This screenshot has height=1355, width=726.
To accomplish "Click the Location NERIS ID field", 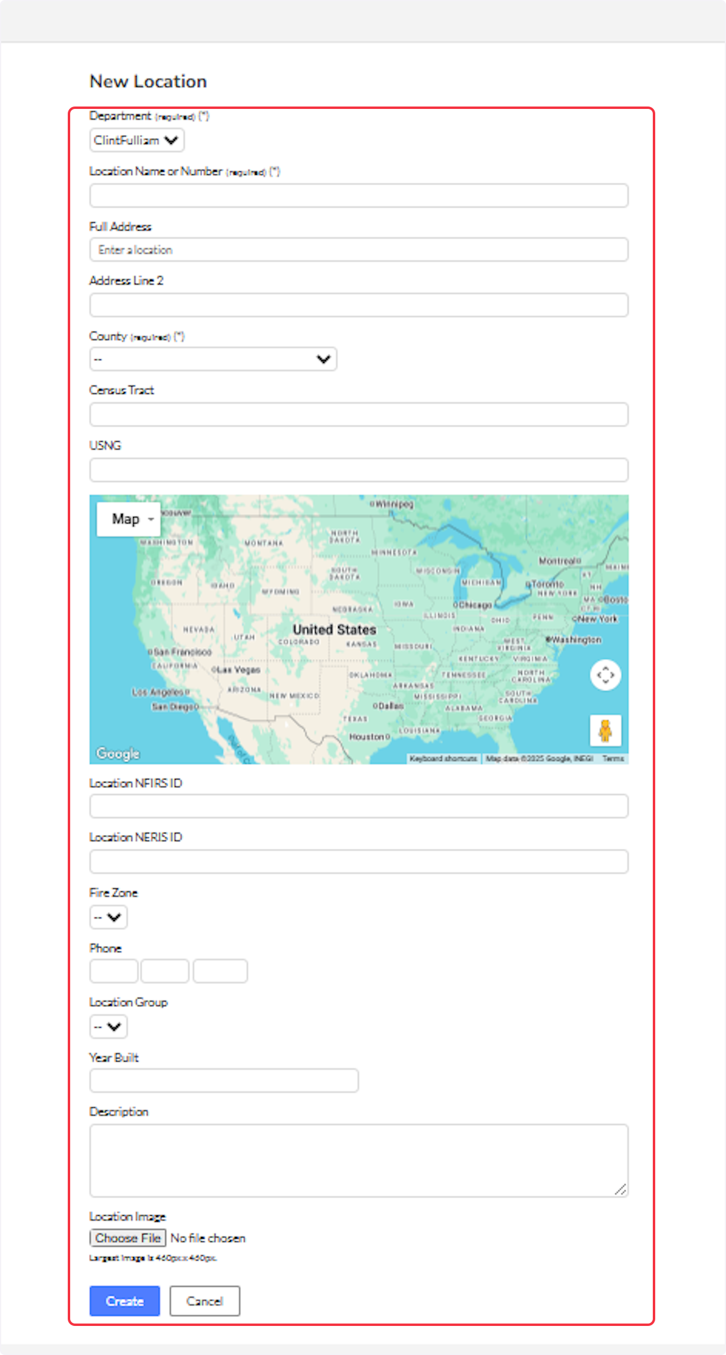I will (359, 862).
